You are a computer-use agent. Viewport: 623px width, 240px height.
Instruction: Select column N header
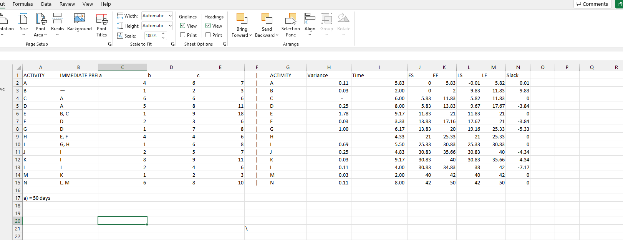tap(518, 67)
